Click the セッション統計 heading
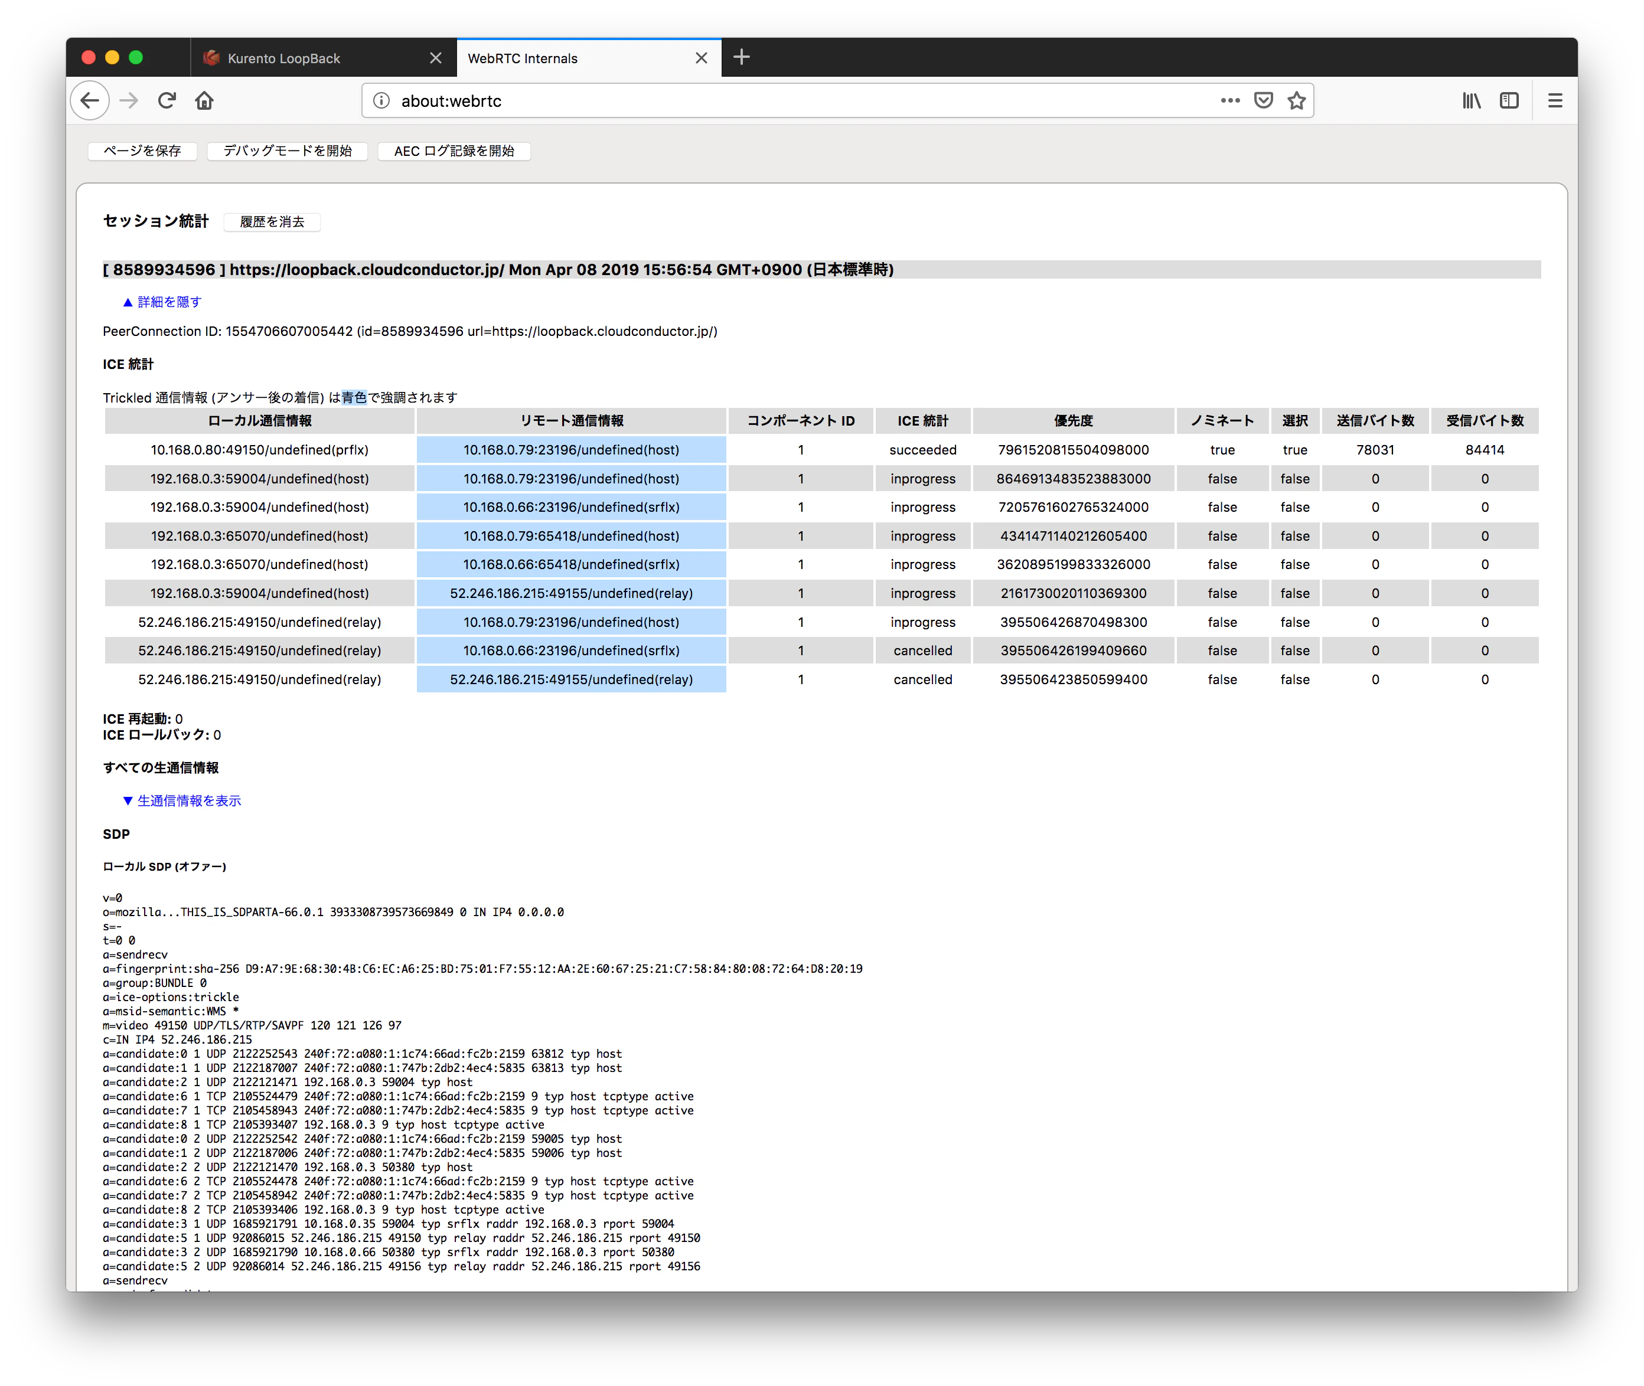The width and height of the screenshot is (1644, 1386). tap(155, 221)
